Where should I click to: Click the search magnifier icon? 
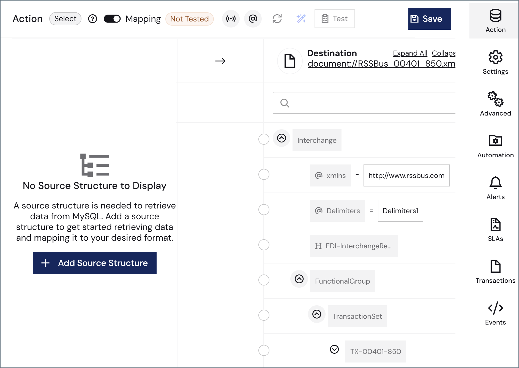pyautogui.click(x=285, y=103)
